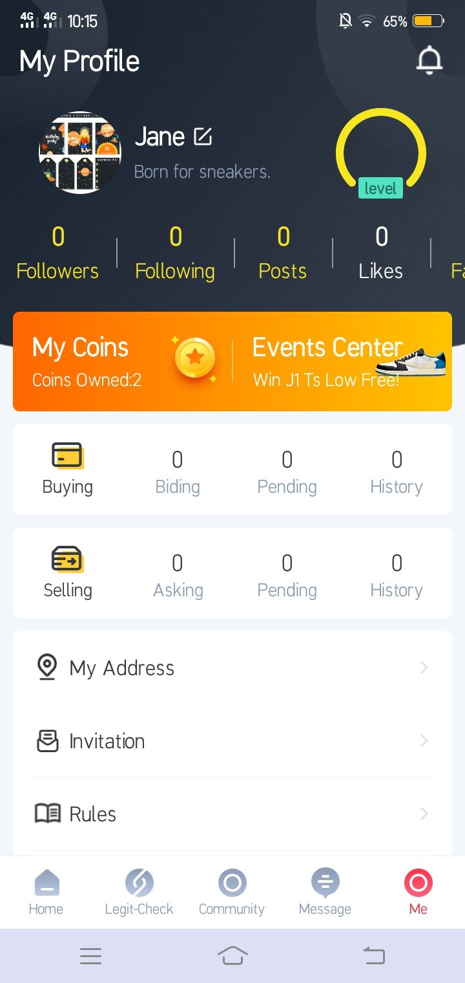Click the edit pencil next to Jane
The width and height of the screenshot is (465, 983).
tap(203, 136)
